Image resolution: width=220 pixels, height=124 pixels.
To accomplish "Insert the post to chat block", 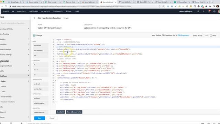I will click(x=41, y=89).
